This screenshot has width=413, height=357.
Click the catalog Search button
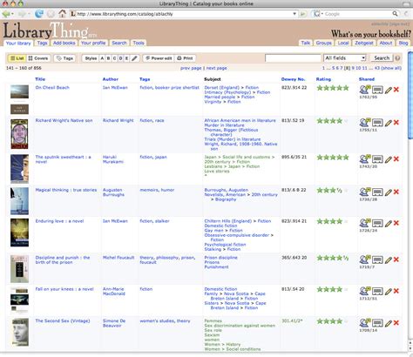click(x=382, y=58)
